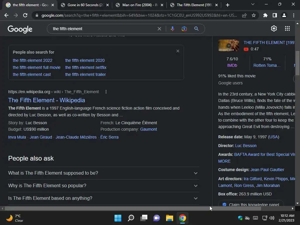Open the Jean Paul Gaultier link
This screenshot has width=300, height=225.
pyautogui.click(x=267, y=170)
